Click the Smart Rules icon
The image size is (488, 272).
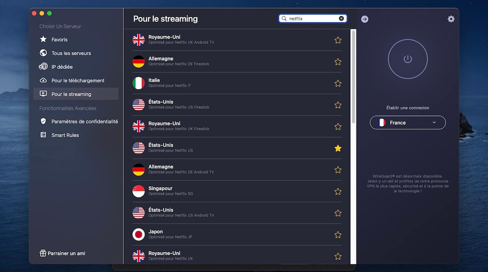tap(44, 135)
